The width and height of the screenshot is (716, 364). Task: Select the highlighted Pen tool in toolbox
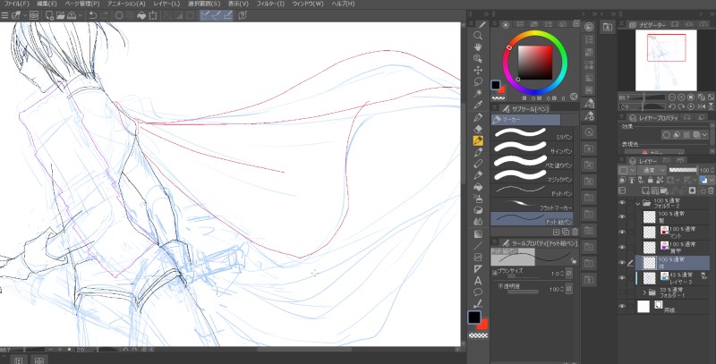pyautogui.click(x=478, y=140)
